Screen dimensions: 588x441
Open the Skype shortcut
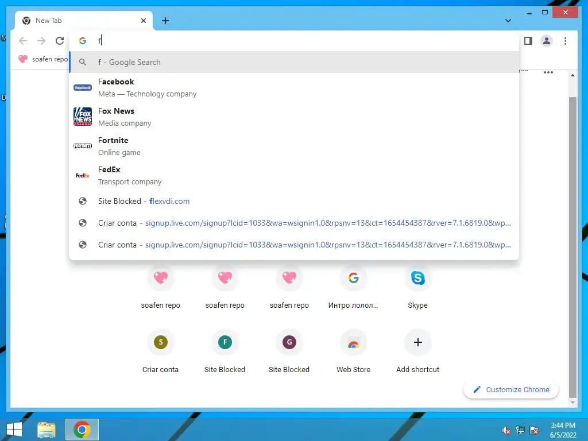point(417,288)
